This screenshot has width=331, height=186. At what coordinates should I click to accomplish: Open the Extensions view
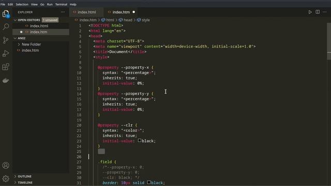pos(6,67)
